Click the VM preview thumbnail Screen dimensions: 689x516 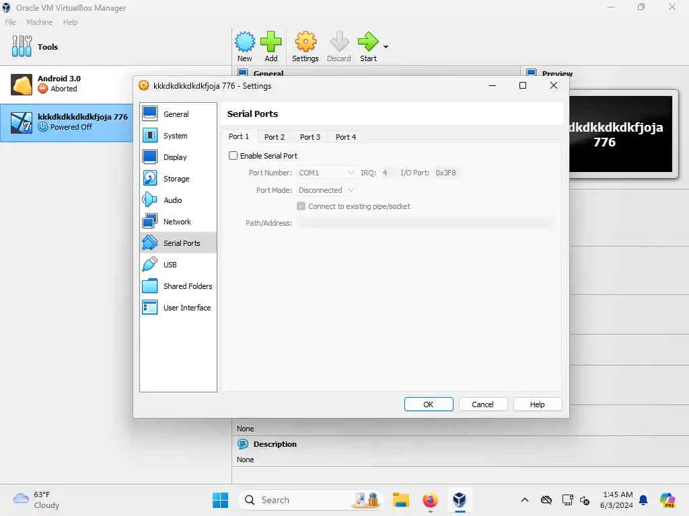click(620, 134)
